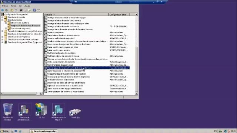Viewport: 237px width, 133px height.
Task: Open the Ayuda menu
Action: 27,6
